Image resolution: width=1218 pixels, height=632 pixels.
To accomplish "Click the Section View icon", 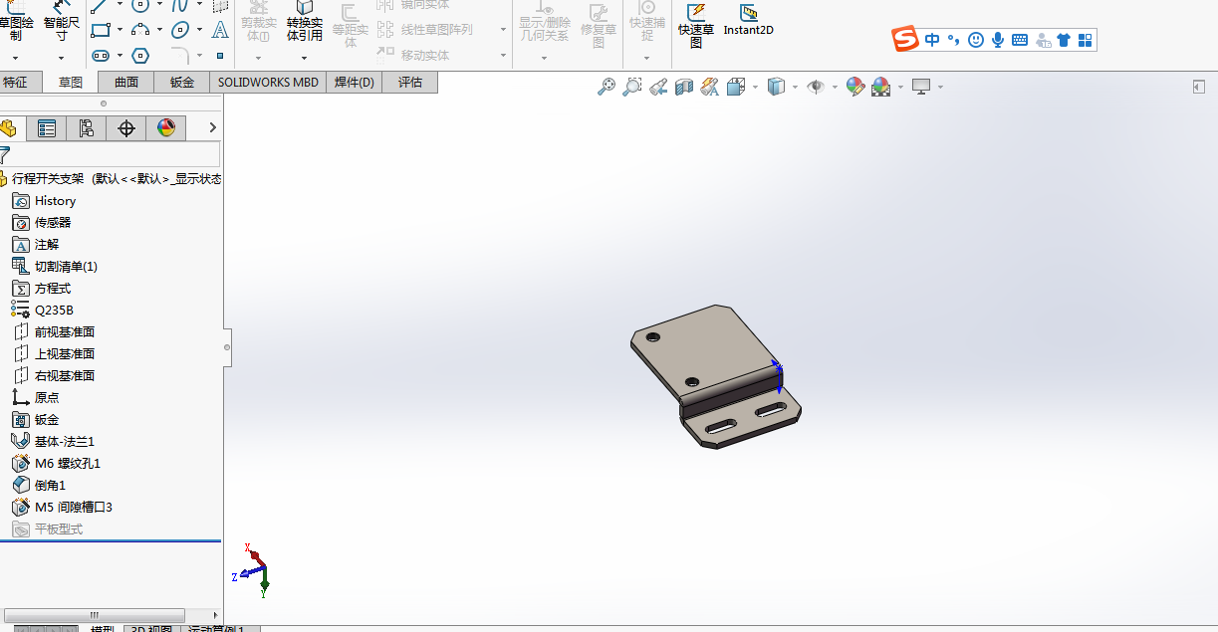I will [x=683, y=88].
